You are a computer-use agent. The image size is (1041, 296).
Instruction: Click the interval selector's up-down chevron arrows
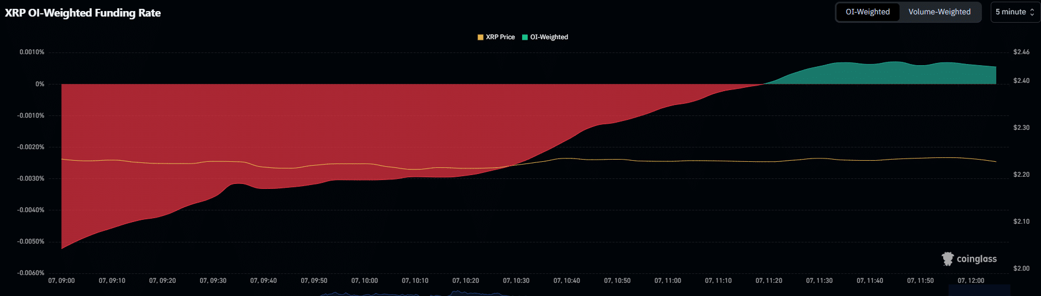1032,12
